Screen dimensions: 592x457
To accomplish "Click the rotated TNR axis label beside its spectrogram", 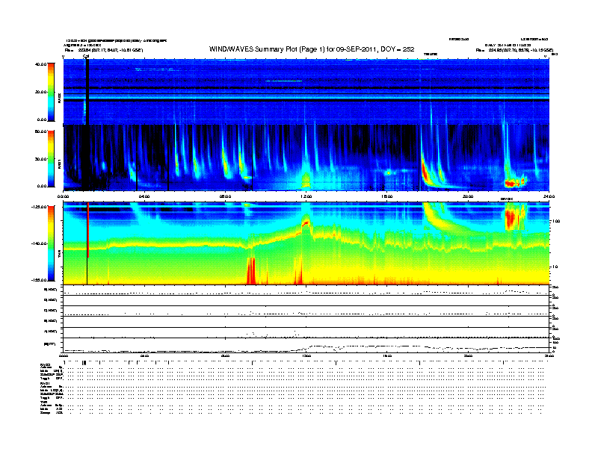I will click(x=59, y=255).
